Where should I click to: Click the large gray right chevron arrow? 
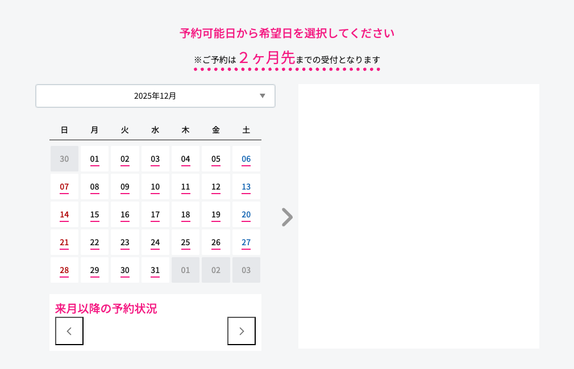tap(287, 217)
